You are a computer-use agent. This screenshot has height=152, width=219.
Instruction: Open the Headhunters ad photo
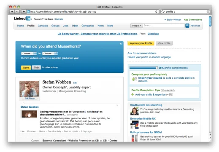[135, 111]
